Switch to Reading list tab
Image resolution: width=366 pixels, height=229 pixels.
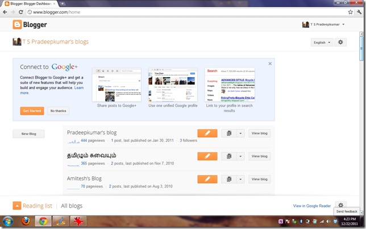pos(38,206)
